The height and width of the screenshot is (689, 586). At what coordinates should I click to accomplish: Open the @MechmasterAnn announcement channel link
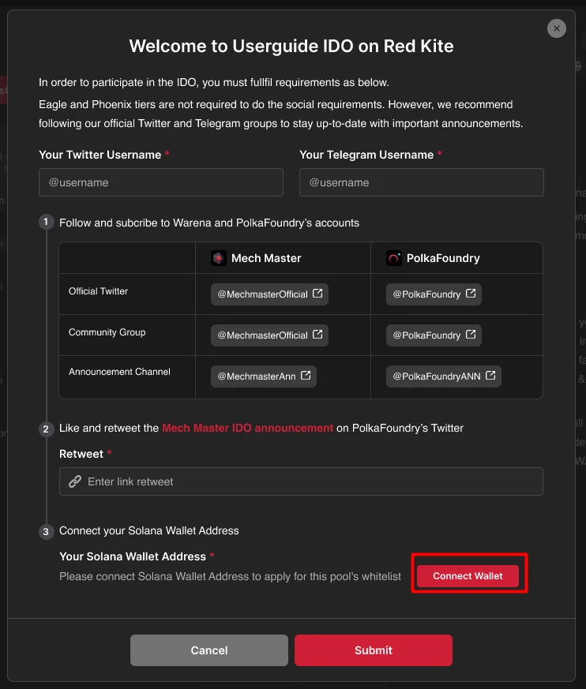[264, 376]
